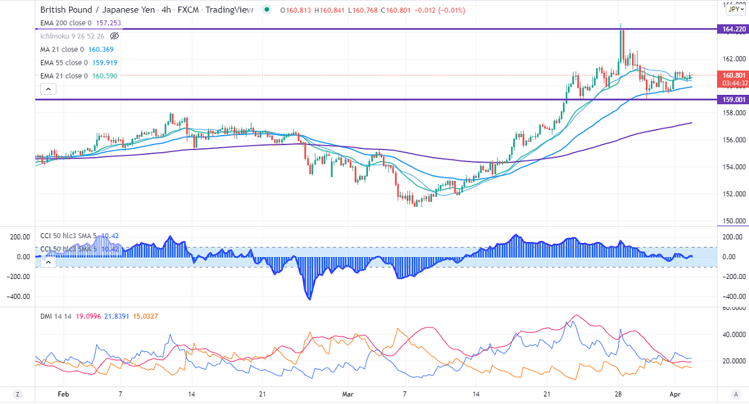This screenshot has width=749, height=404.
Task: Click the 164.220 horizontal line price label
Action: tap(733, 29)
